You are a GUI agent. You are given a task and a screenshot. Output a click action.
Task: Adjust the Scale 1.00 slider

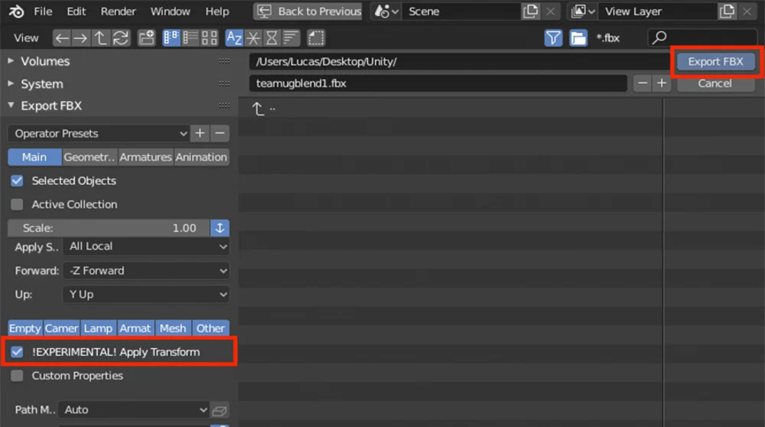pos(109,228)
